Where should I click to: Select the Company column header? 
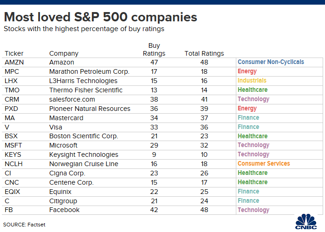[x=64, y=53]
